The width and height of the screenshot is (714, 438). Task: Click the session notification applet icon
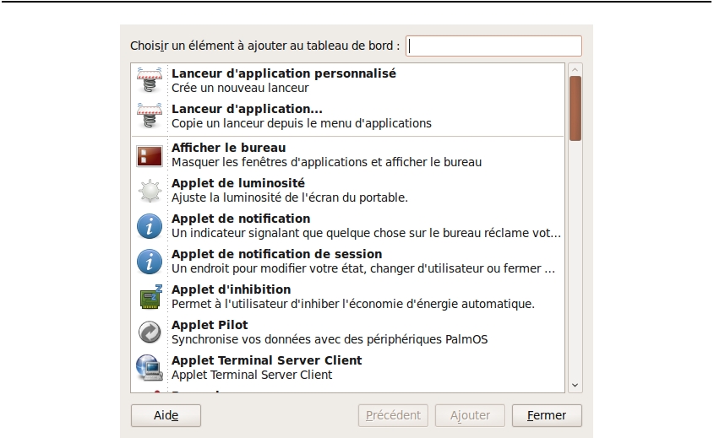point(150,262)
